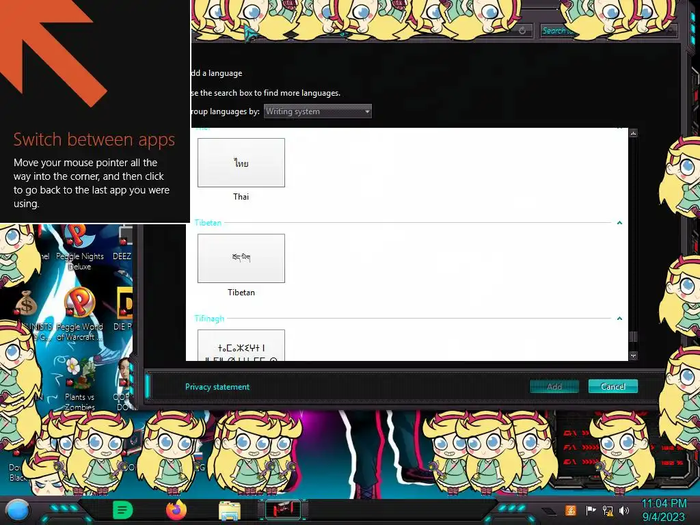Open the Group languages by dropdown
The width and height of the screenshot is (700, 525).
(x=317, y=111)
